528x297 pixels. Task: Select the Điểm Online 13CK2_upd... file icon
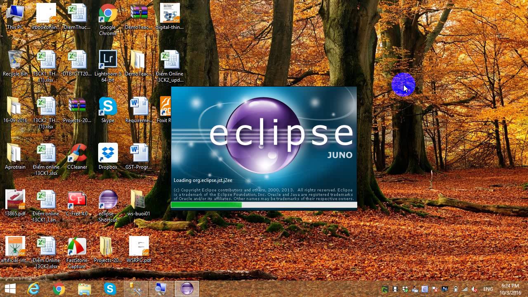tap(170, 66)
